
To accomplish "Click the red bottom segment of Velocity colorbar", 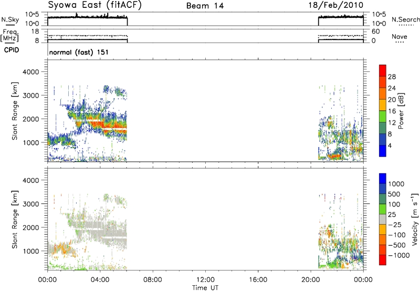I will tap(383, 260).
